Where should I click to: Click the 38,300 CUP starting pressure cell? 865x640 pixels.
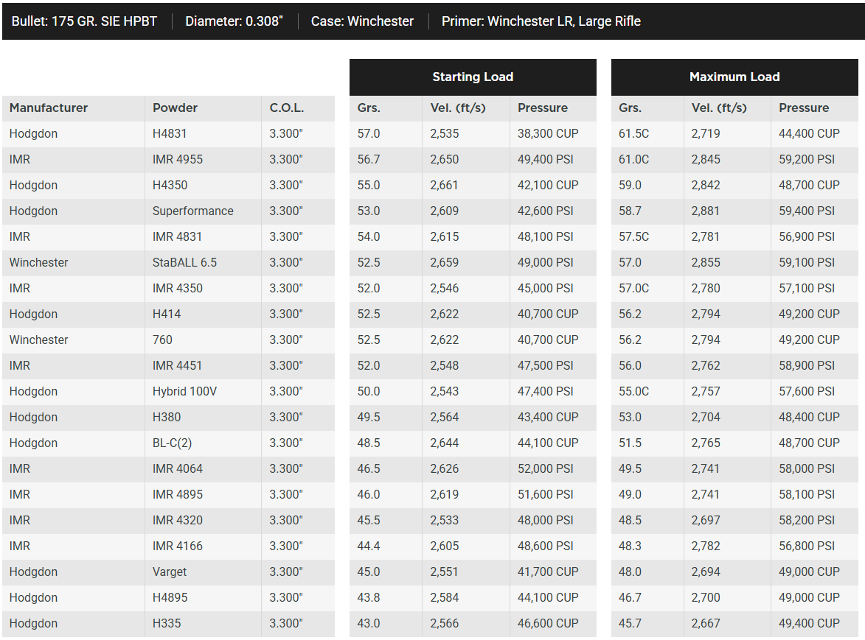click(548, 133)
